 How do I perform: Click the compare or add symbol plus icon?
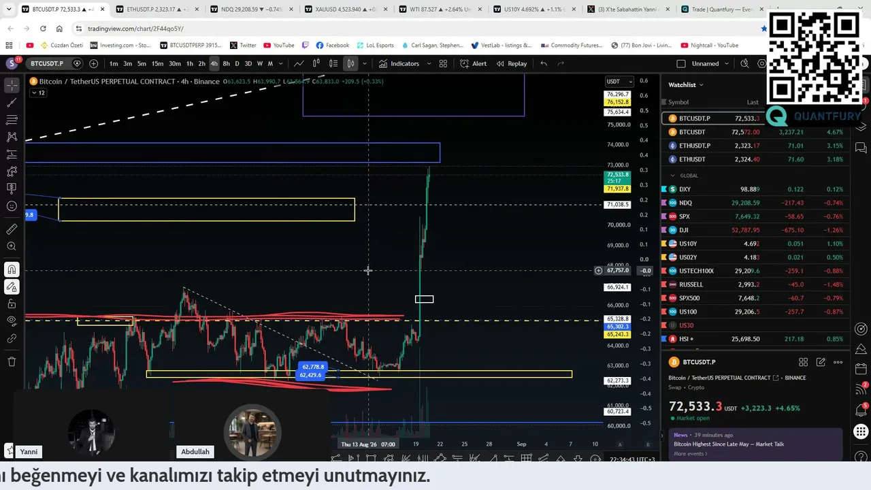tap(93, 63)
